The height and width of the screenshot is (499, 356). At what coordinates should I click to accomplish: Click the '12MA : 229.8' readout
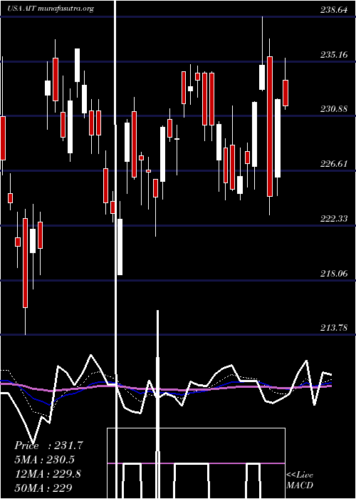(x=48, y=474)
